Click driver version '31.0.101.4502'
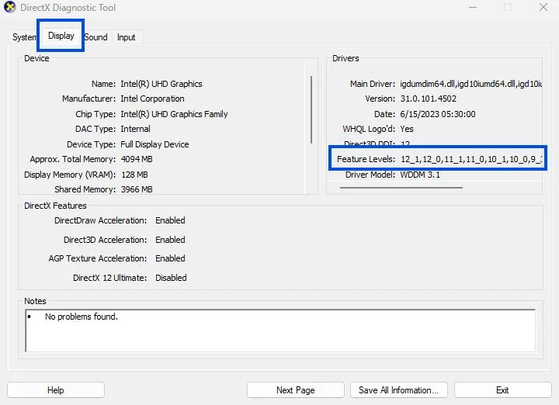Screen dimensions: 559x405 click(x=428, y=99)
